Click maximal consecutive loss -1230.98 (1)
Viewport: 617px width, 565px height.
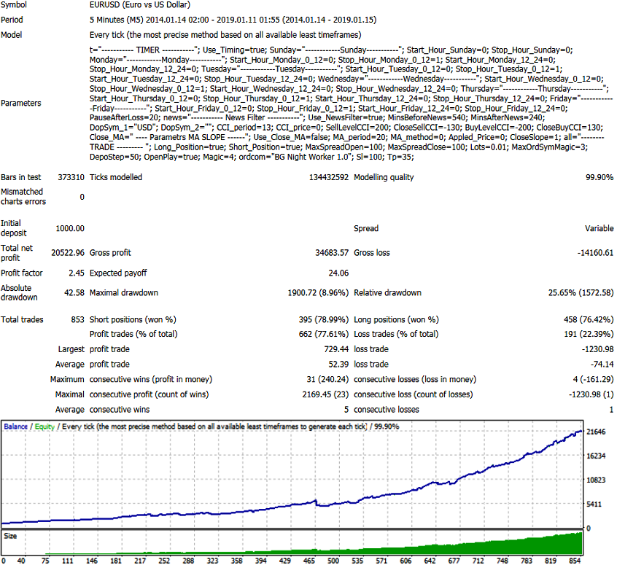(x=591, y=394)
